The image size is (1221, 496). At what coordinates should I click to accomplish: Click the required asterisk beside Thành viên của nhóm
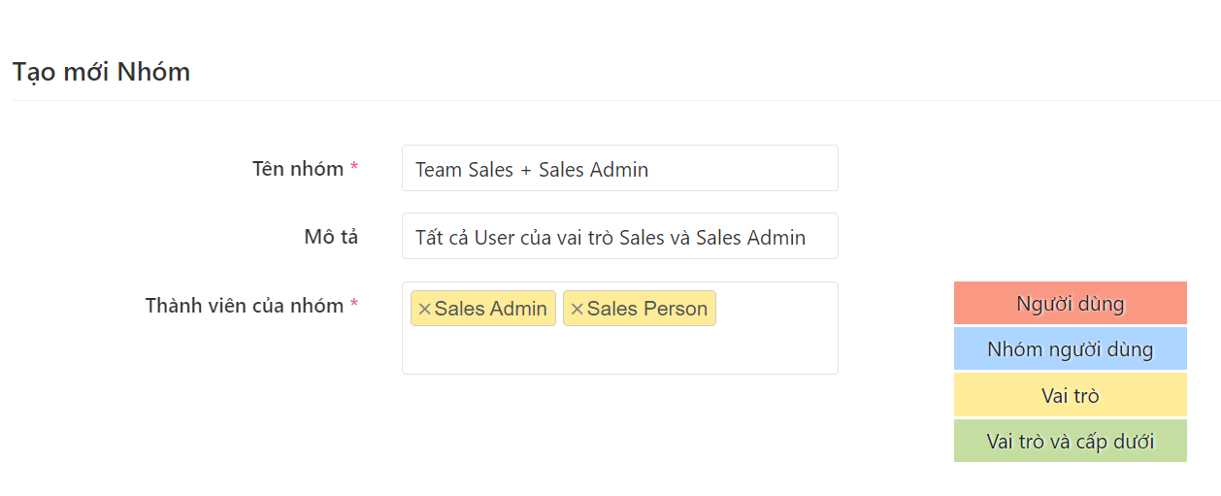[x=354, y=306]
